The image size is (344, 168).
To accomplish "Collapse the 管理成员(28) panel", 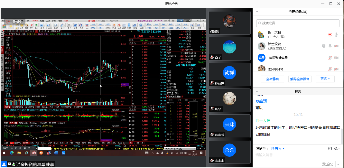I will pyautogui.click(x=257, y=12).
